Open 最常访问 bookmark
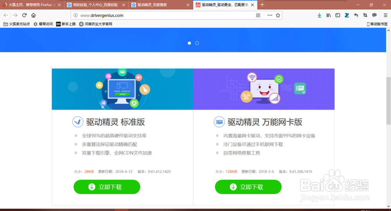Screen dimensions: 391x211 43,24
